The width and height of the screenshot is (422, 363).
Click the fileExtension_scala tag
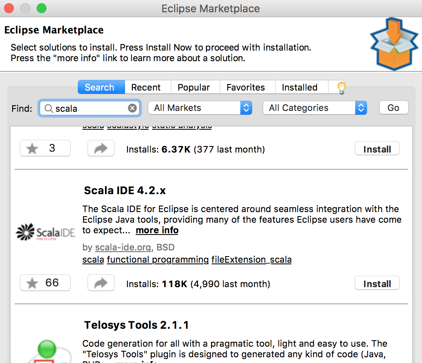click(x=251, y=259)
